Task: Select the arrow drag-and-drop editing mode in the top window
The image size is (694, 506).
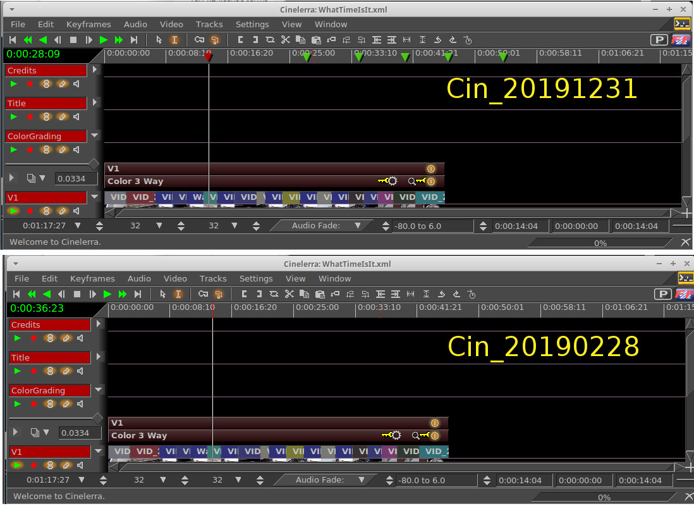Action: [159, 40]
